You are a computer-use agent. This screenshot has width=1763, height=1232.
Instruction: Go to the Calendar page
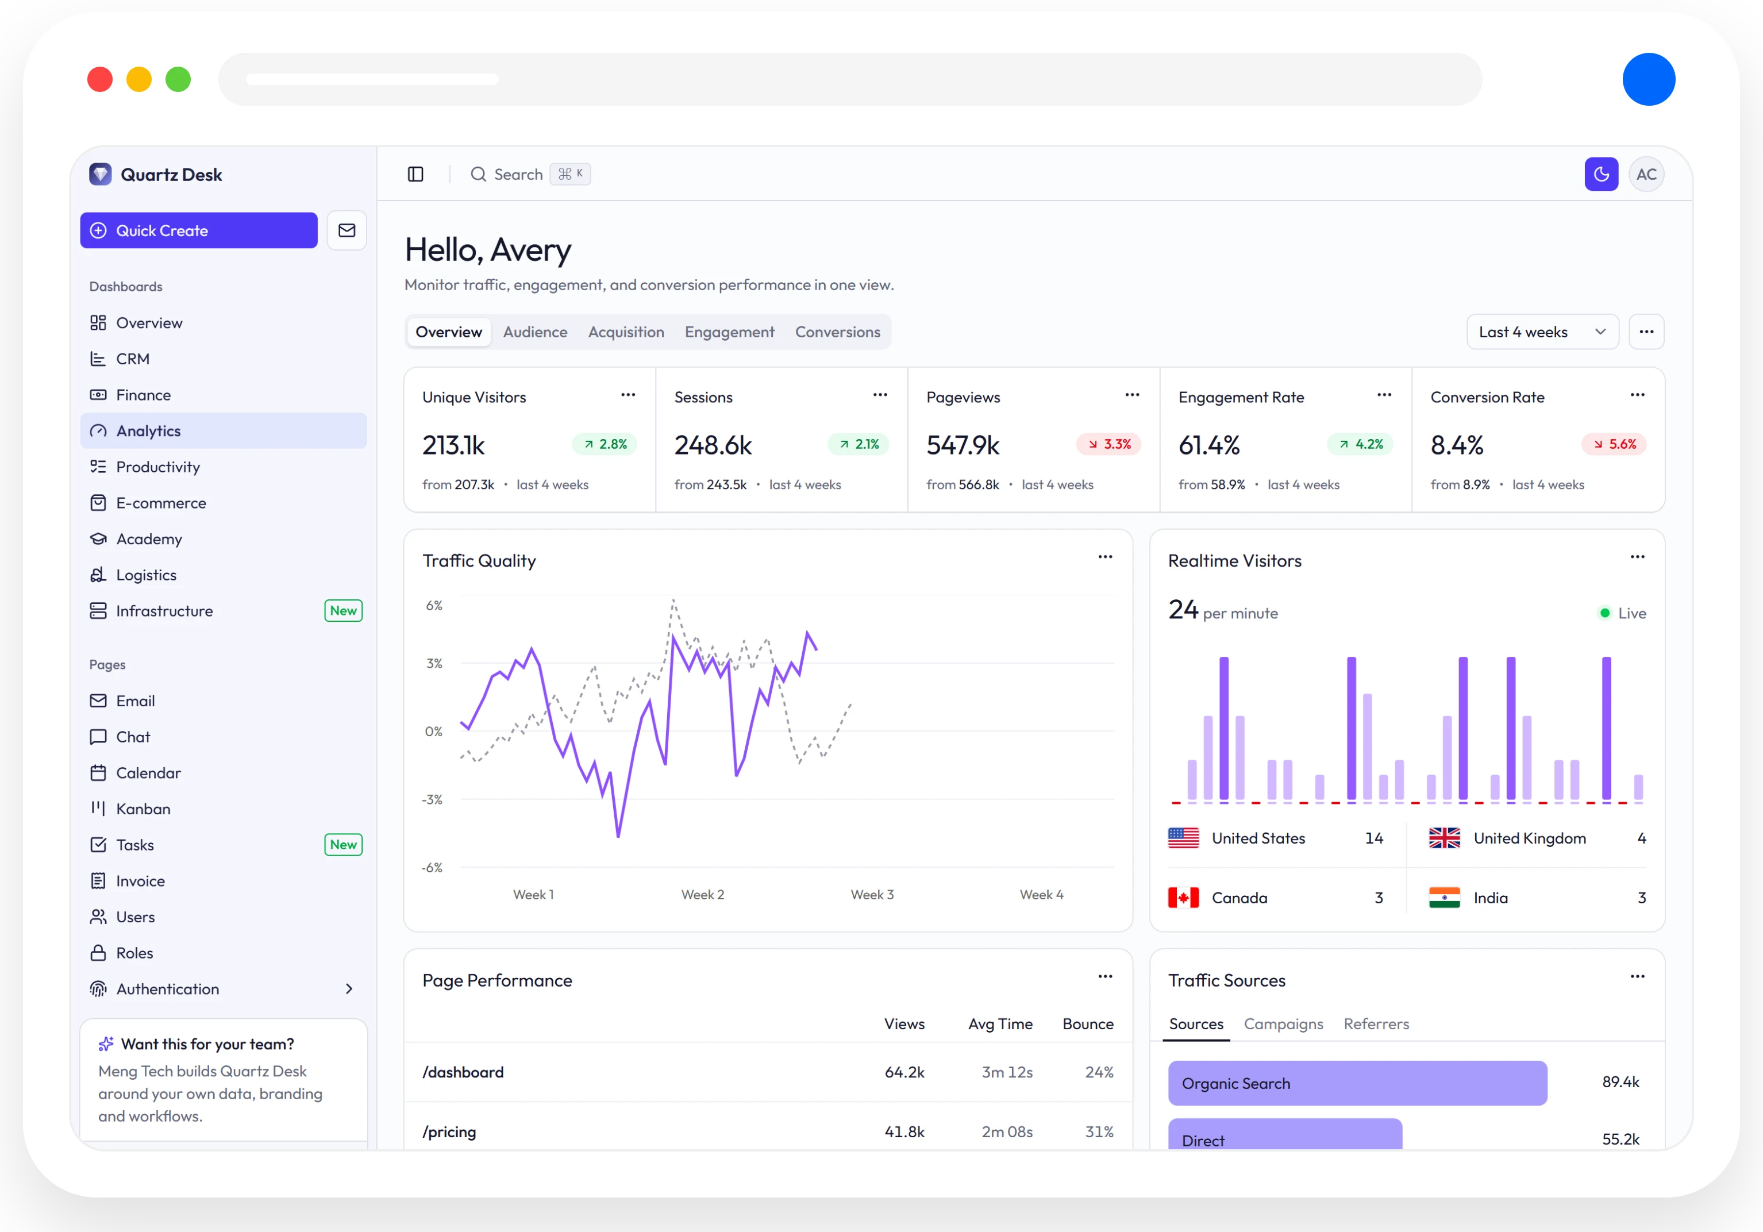[224, 773]
